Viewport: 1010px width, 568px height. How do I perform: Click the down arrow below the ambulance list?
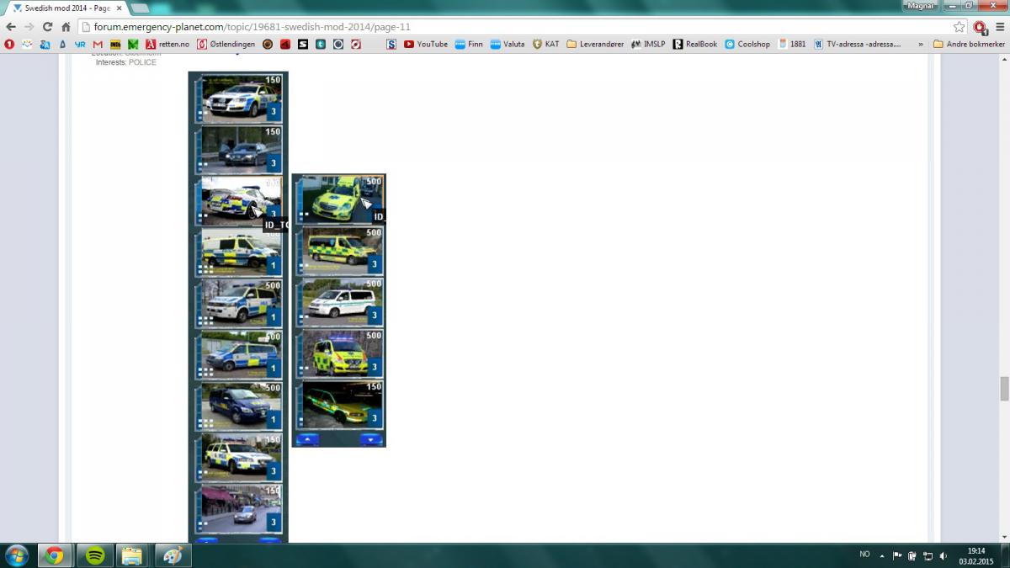370,439
